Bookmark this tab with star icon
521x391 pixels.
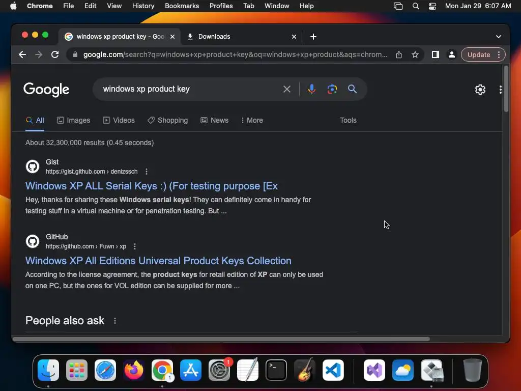[415, 54]
